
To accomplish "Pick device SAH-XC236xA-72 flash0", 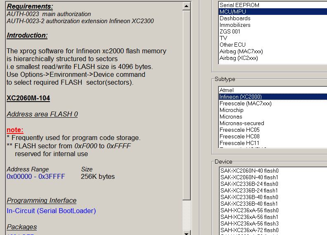I will 273,230.
